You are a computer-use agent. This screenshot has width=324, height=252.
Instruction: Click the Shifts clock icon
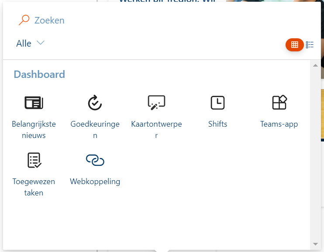coord(217,103)
